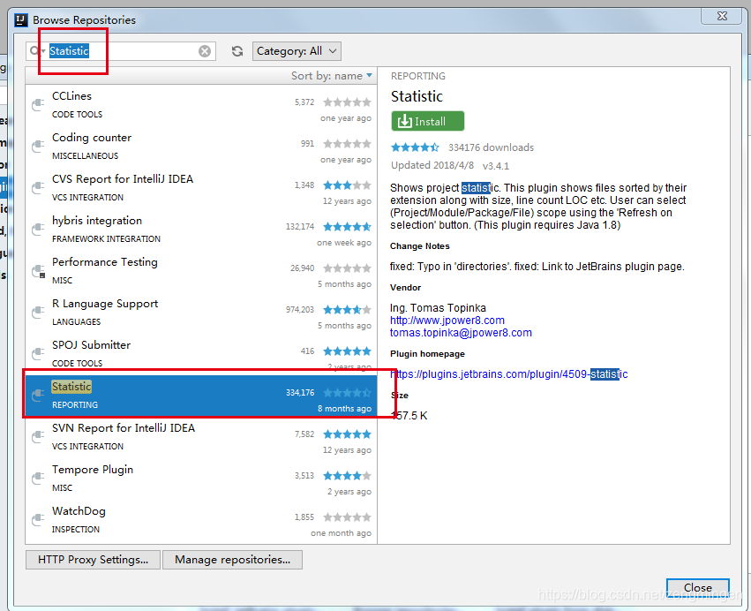This screenshot has height=611, width=751.
Task: Select the hybris integration plugin
Action: (x=201, y=230)
